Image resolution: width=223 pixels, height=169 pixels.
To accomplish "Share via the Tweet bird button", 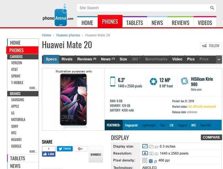I will (65, 149).
